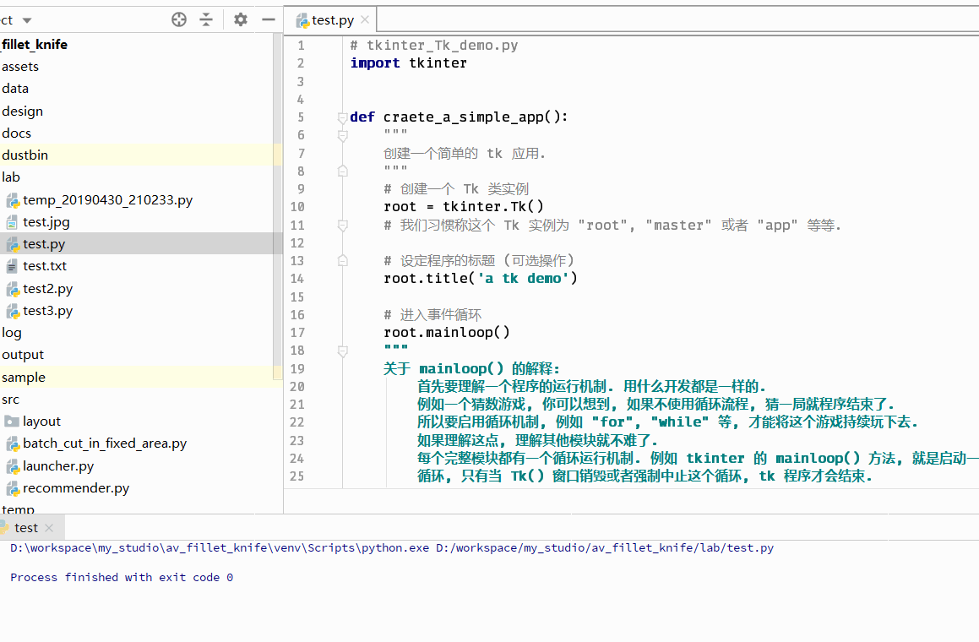This screenshot has width=979, height=642.
Task: Switch to the test.py editor tab
Action: click(x=329, y=18)
